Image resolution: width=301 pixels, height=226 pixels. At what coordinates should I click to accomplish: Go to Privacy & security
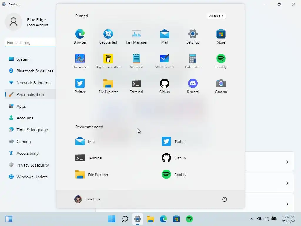[x=30, y=165]
